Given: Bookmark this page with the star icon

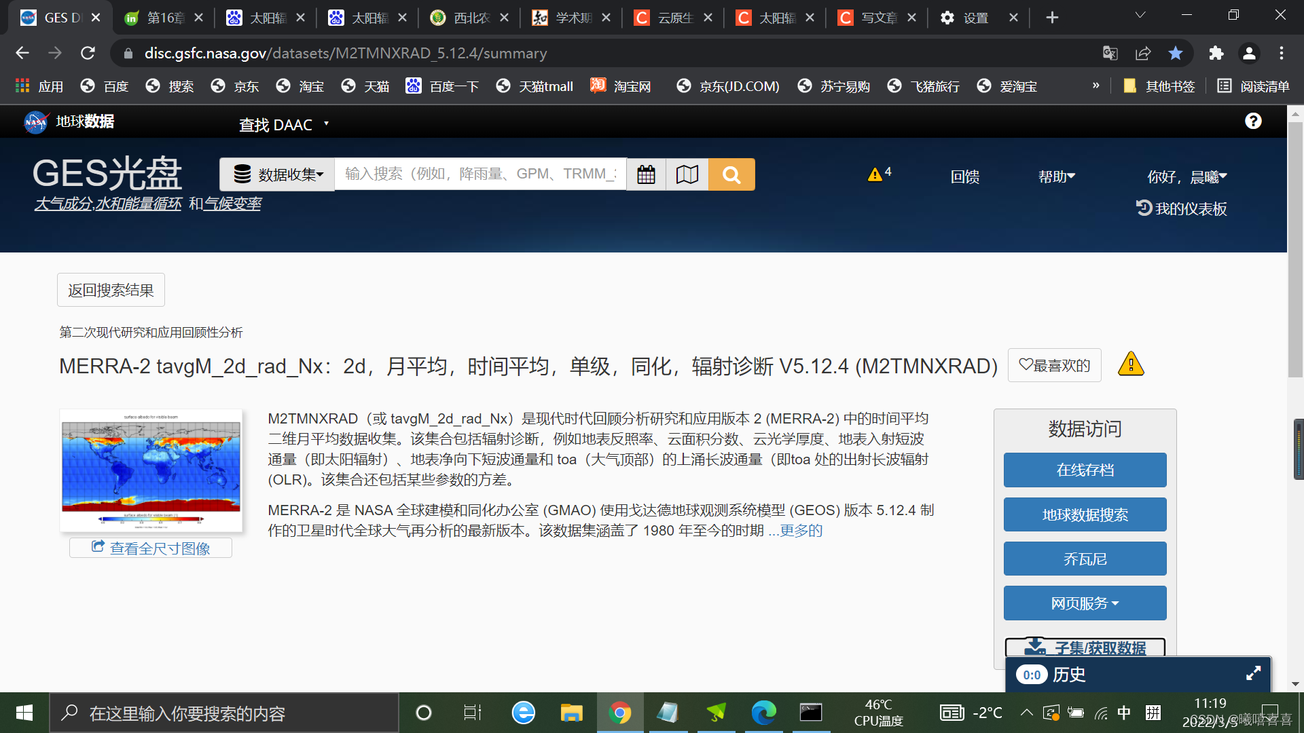Looking at the screenshot, I should coord(1176,53).
